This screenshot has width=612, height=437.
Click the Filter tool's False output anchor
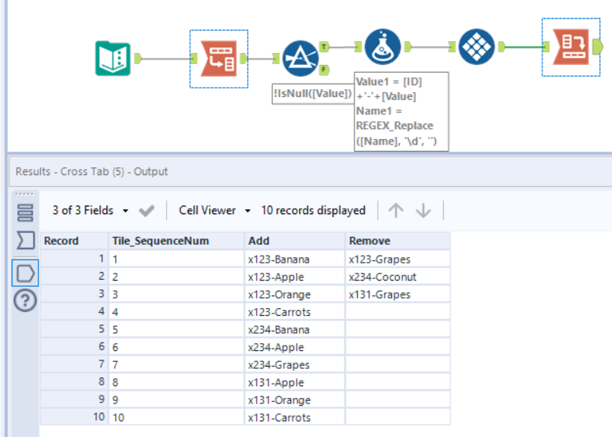325,70
